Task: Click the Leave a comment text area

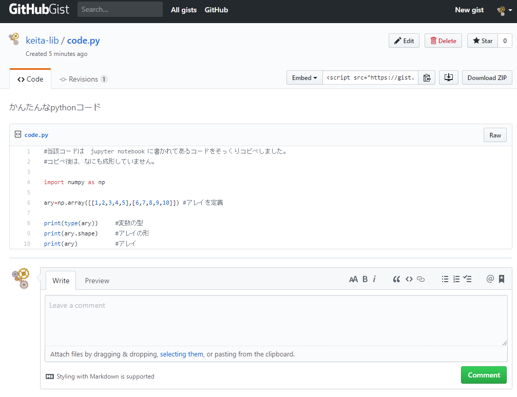Action: point(276,321)
